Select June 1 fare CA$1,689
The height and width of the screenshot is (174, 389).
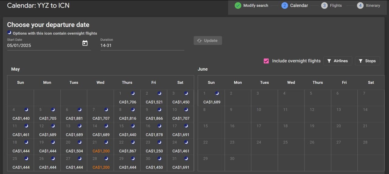212,102
